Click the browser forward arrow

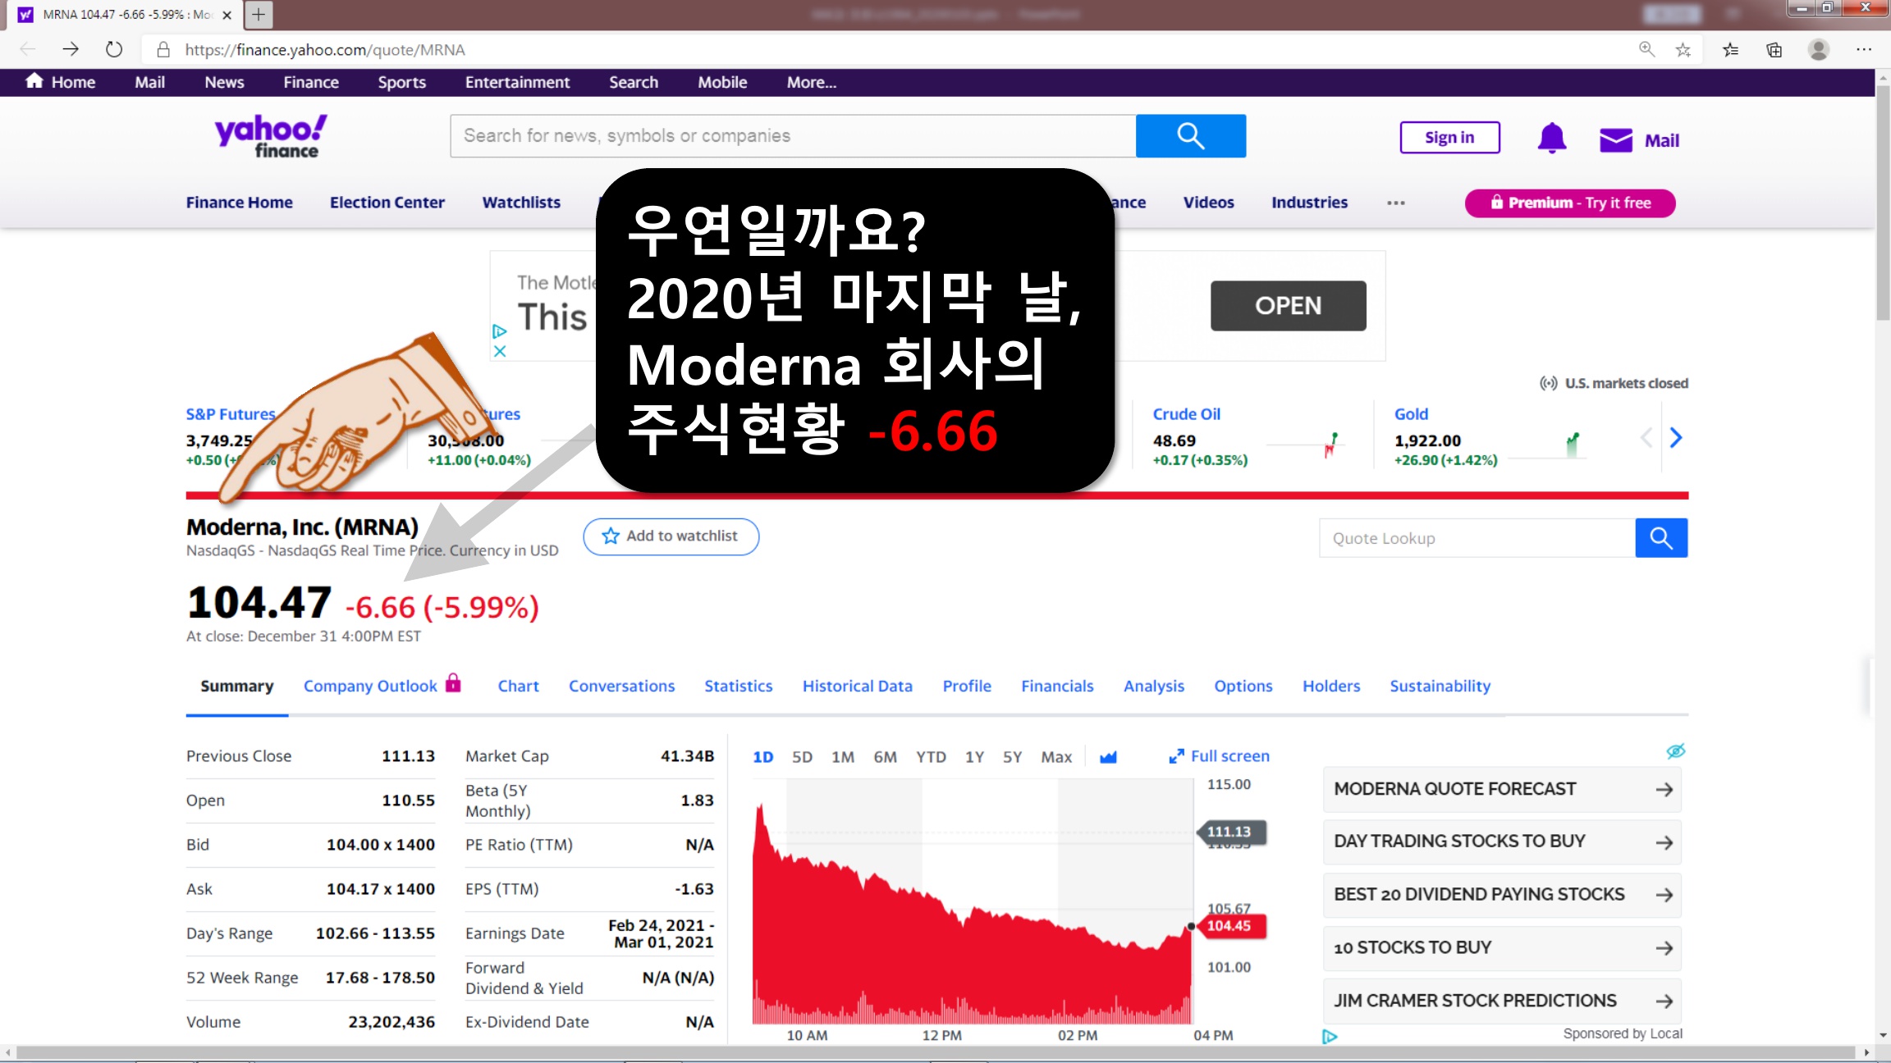coord(71,49)
